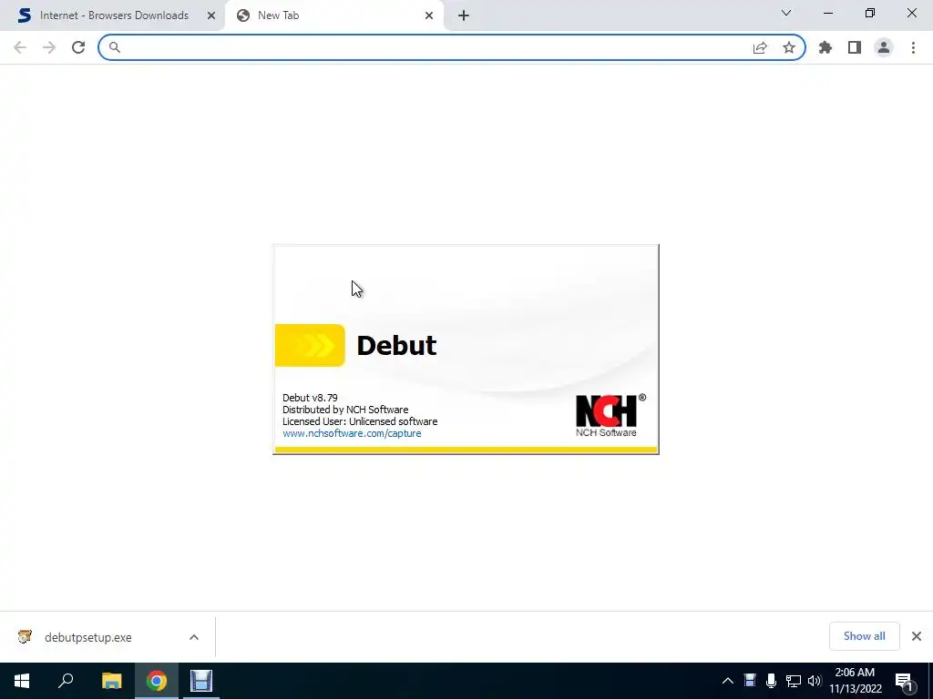Click the NCH Software logo

click(x=610, y=415)
